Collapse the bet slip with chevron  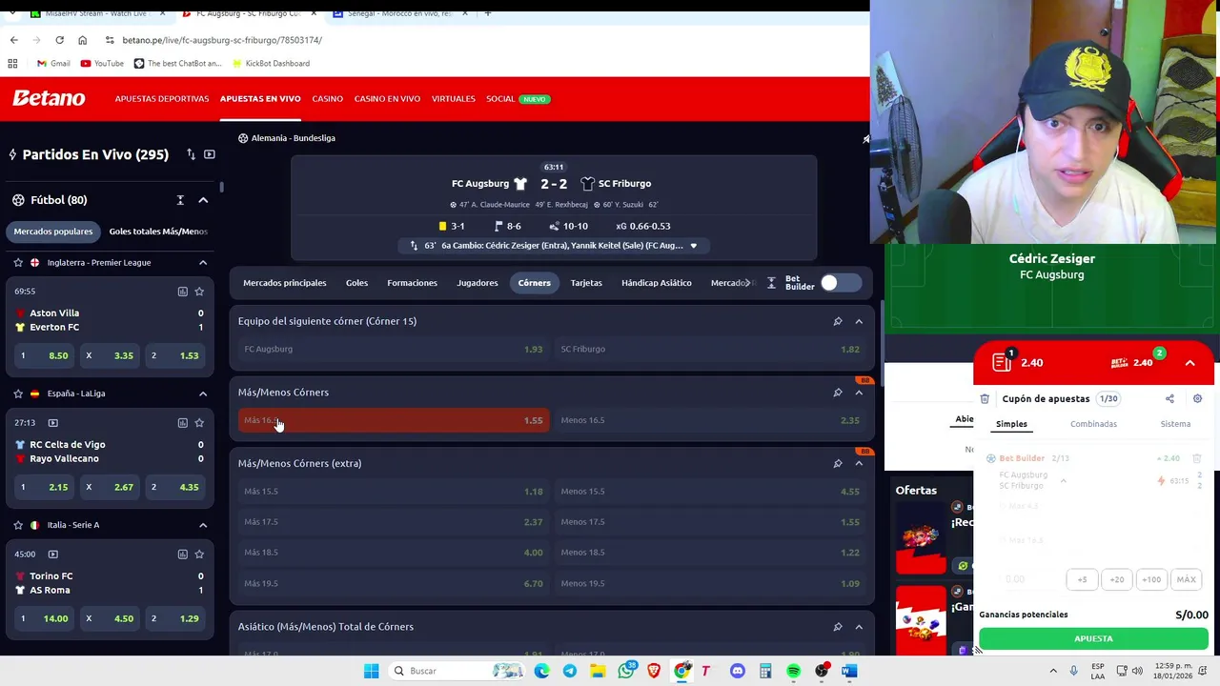pos(1189,363)
